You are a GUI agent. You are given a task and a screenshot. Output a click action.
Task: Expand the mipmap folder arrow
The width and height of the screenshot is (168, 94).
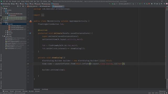click(6, 33)
